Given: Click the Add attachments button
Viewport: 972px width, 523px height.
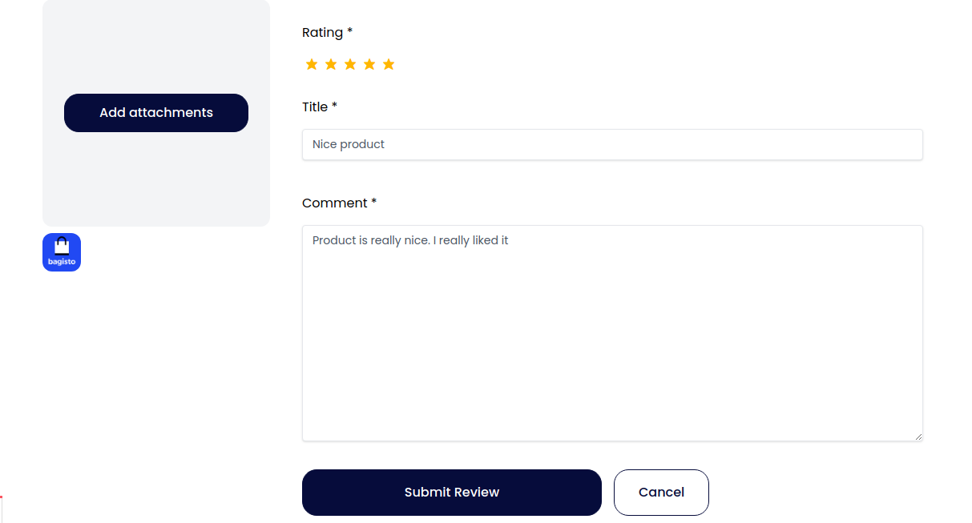Looking at the screenshot, I should 155,112.
